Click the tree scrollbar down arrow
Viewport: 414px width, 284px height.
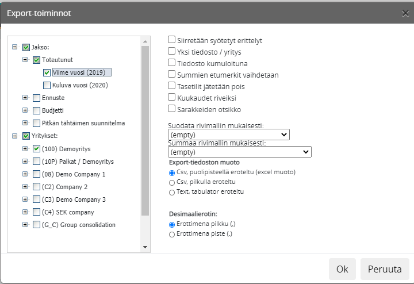coord(145,247)
